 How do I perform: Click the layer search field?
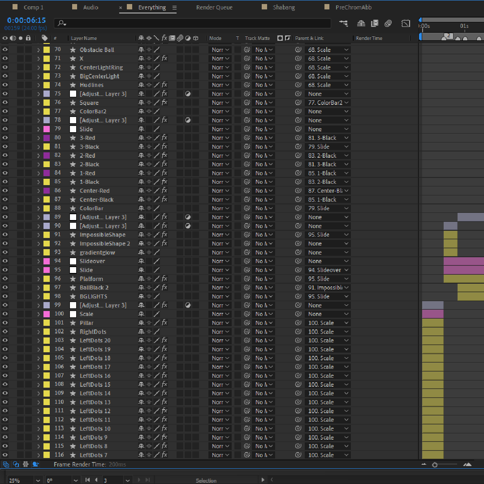[193, 23]
